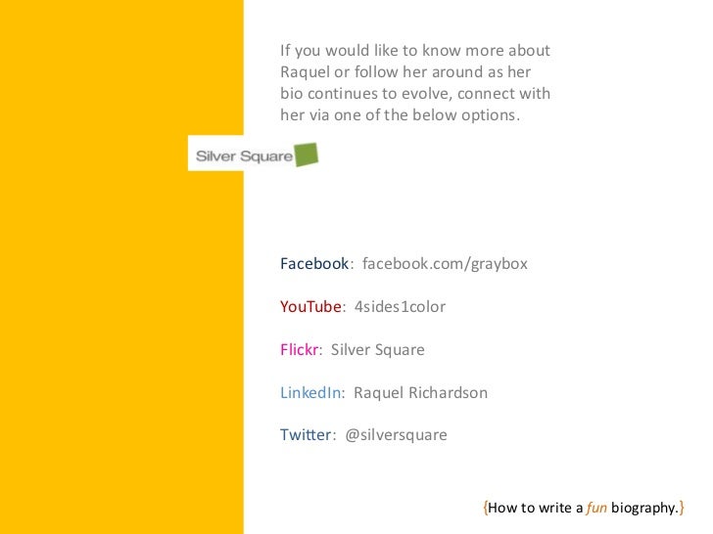Open Raquel Richardson LinkedIn name
The height and width of the screenshot is (534, 713).
[420, 392]
